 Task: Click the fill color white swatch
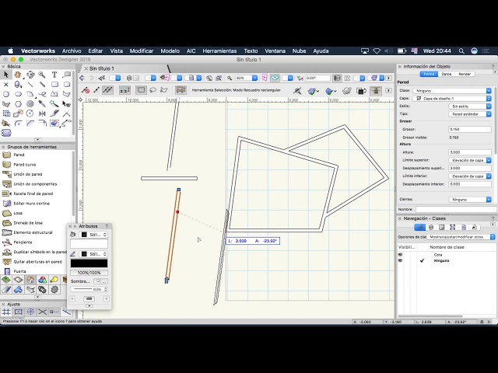click(89, 243)
